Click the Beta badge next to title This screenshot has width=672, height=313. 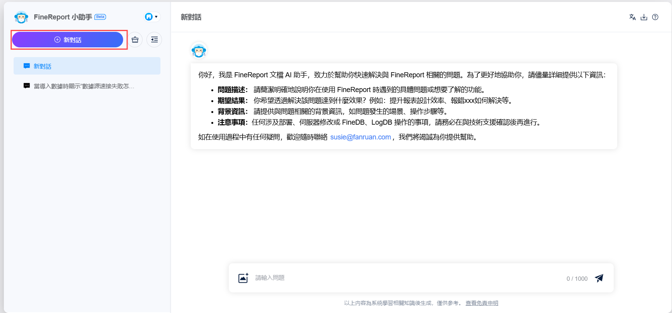point(100,17)
